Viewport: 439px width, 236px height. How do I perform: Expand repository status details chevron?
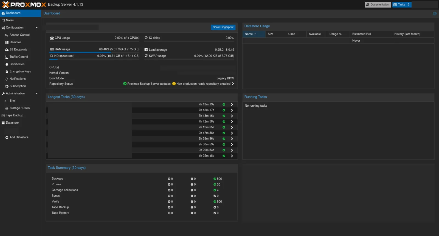(x=233, y=84)
